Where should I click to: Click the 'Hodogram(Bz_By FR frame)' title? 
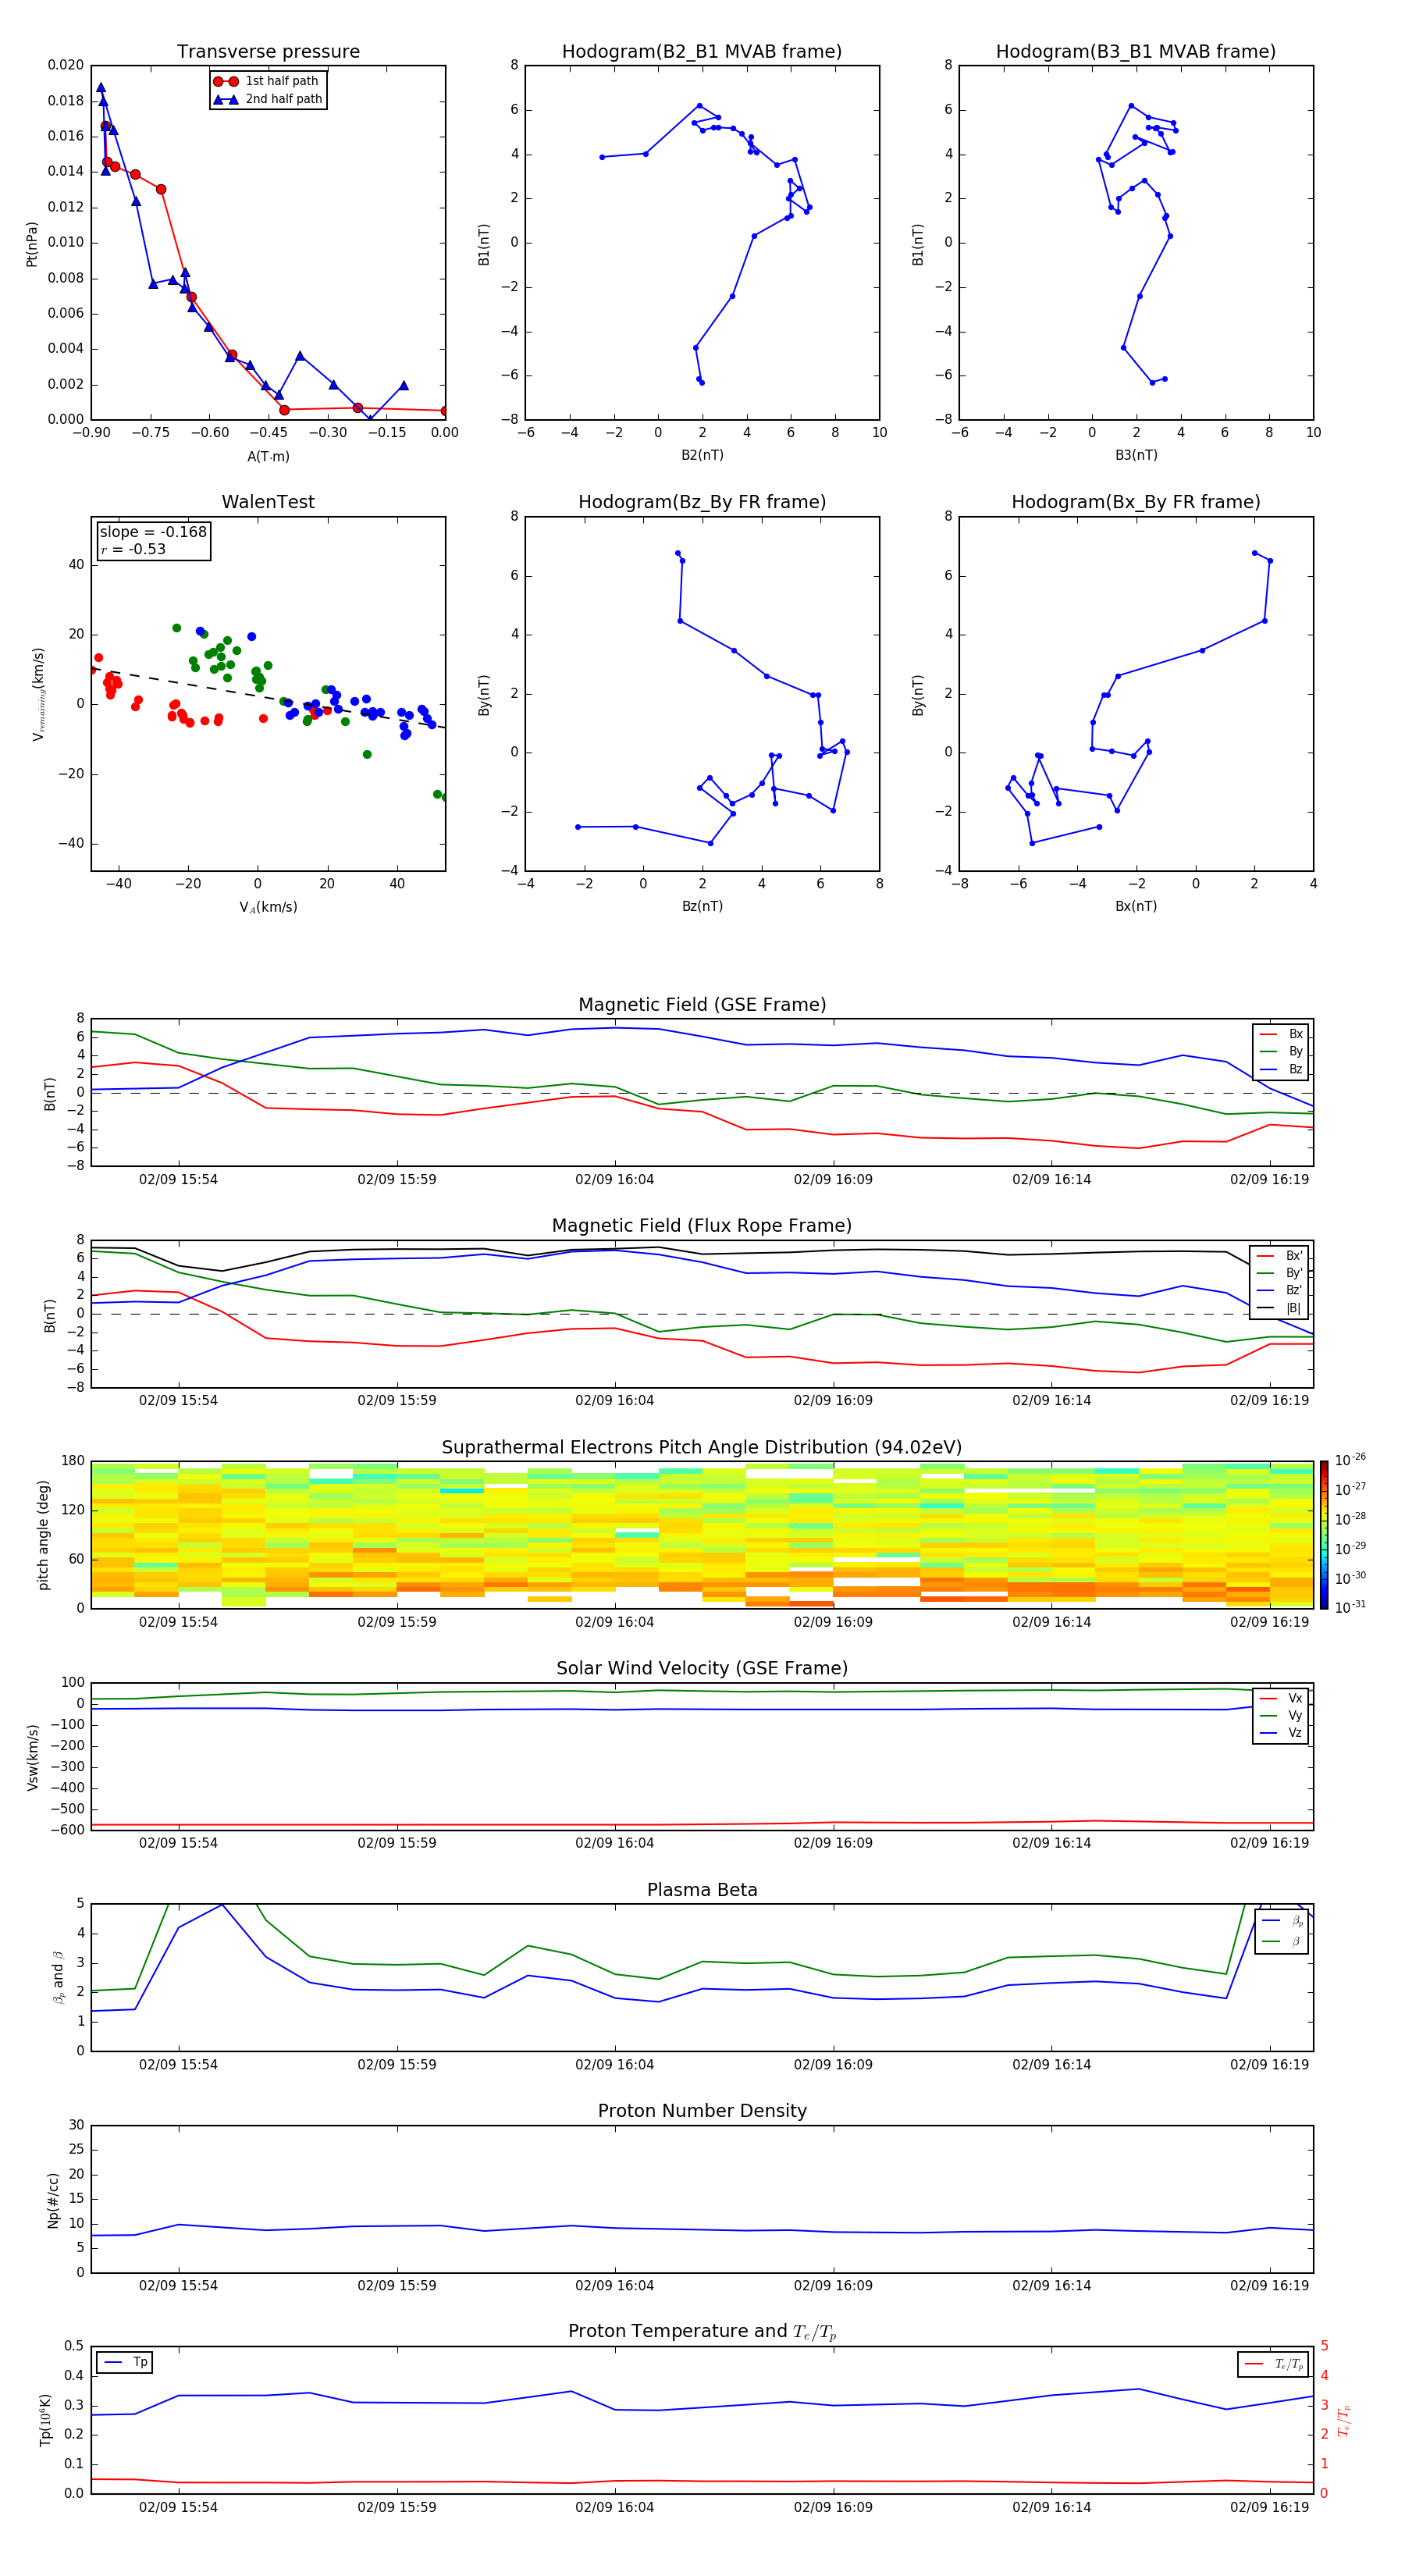702,502
